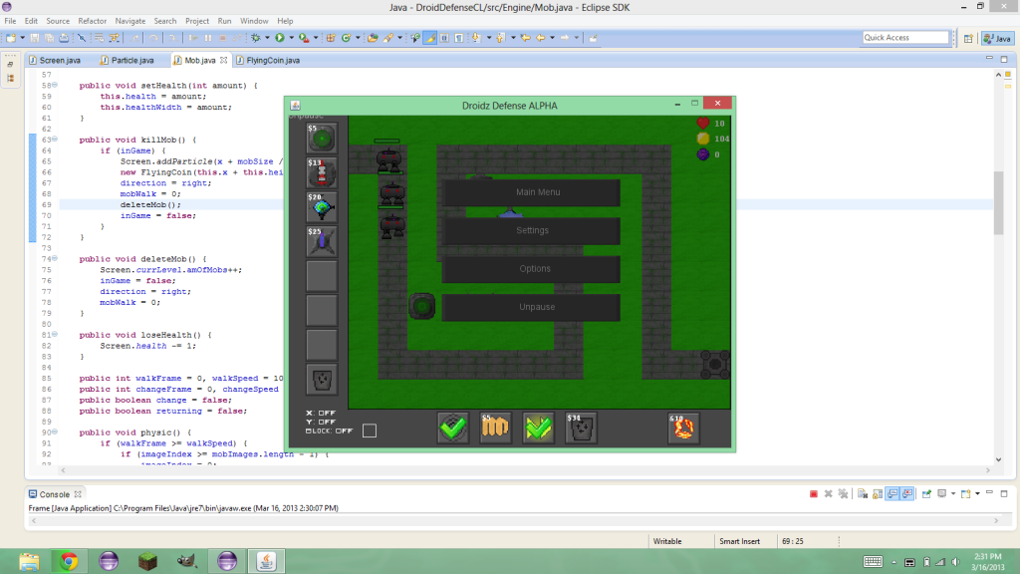Toggle Pin Console
This screenshot has height=574, width=1020.
pos(927,494)
